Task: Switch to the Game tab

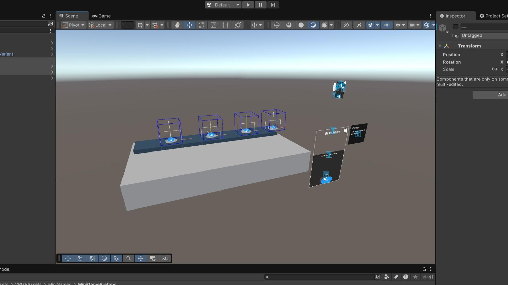Action: pos(101,16)
